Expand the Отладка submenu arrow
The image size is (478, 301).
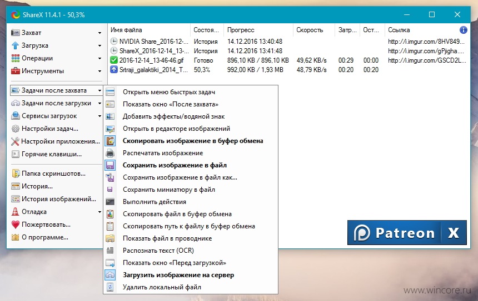click(x=99, y=212)
